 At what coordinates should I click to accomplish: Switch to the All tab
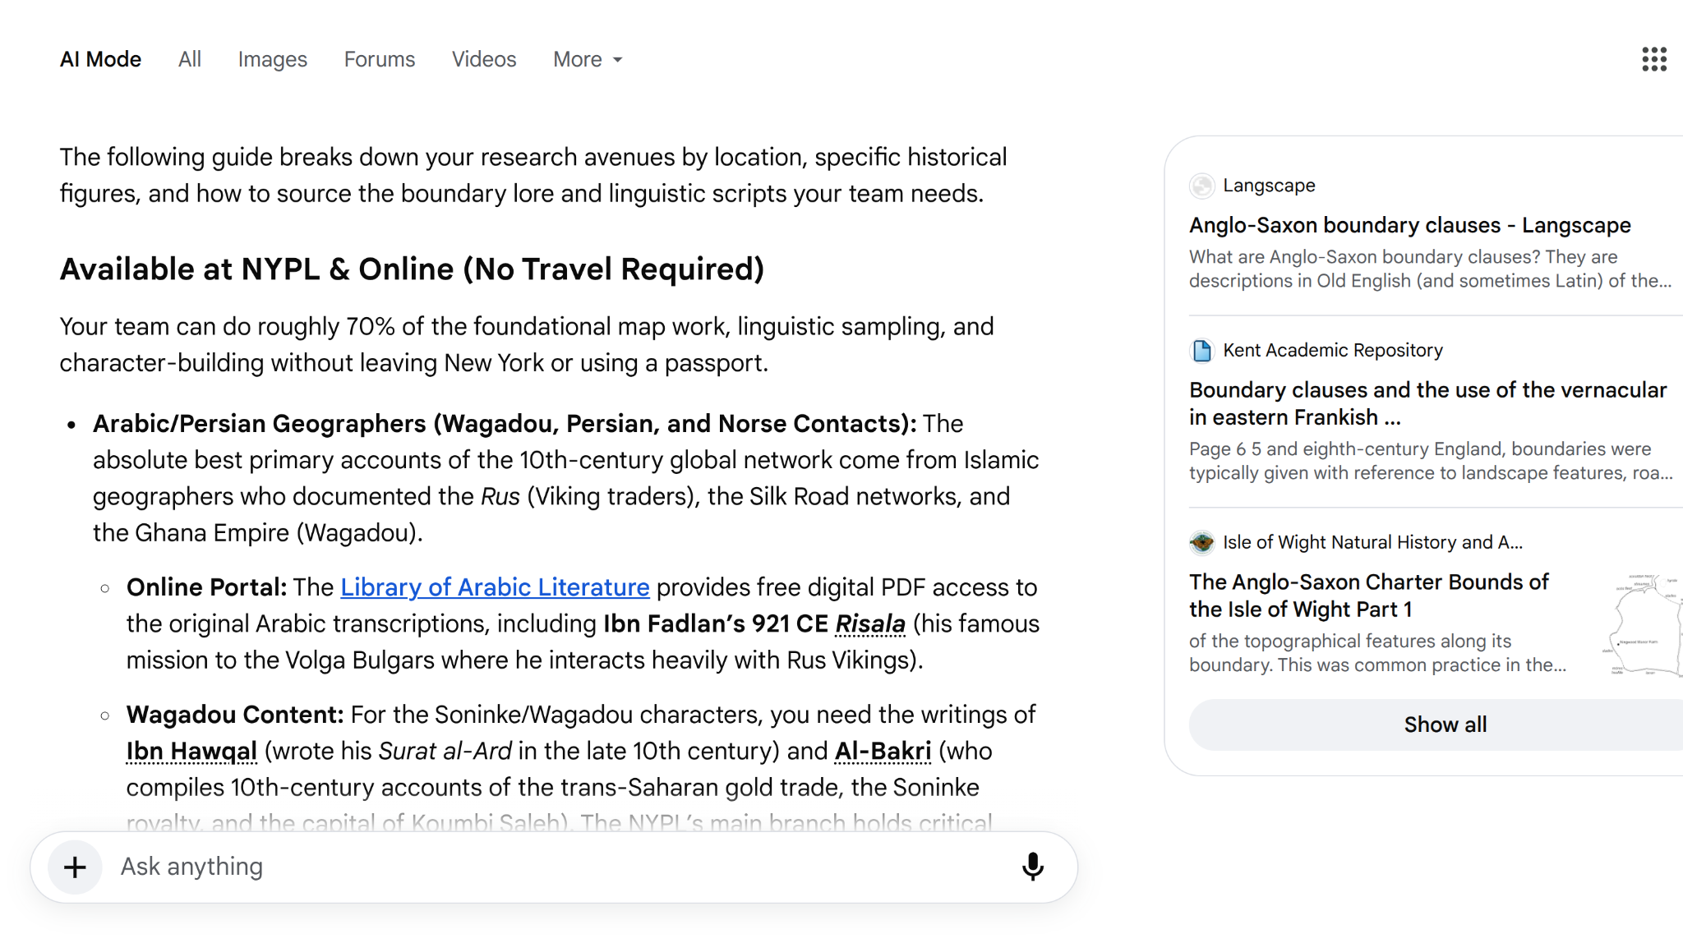189,59
